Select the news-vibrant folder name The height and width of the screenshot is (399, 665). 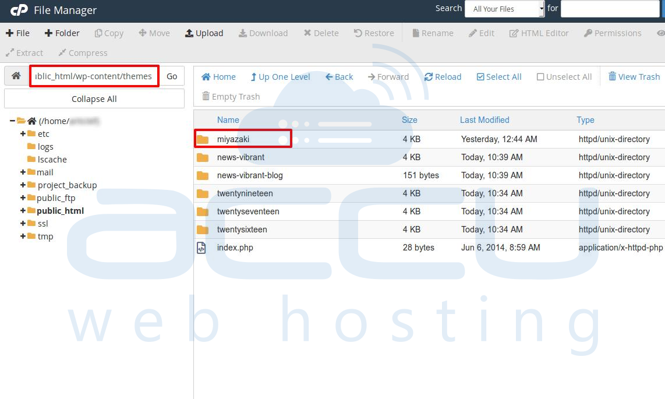click(241, 157)
